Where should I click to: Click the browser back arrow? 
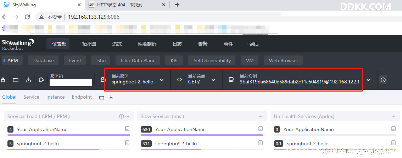click(x=4, y=17)
